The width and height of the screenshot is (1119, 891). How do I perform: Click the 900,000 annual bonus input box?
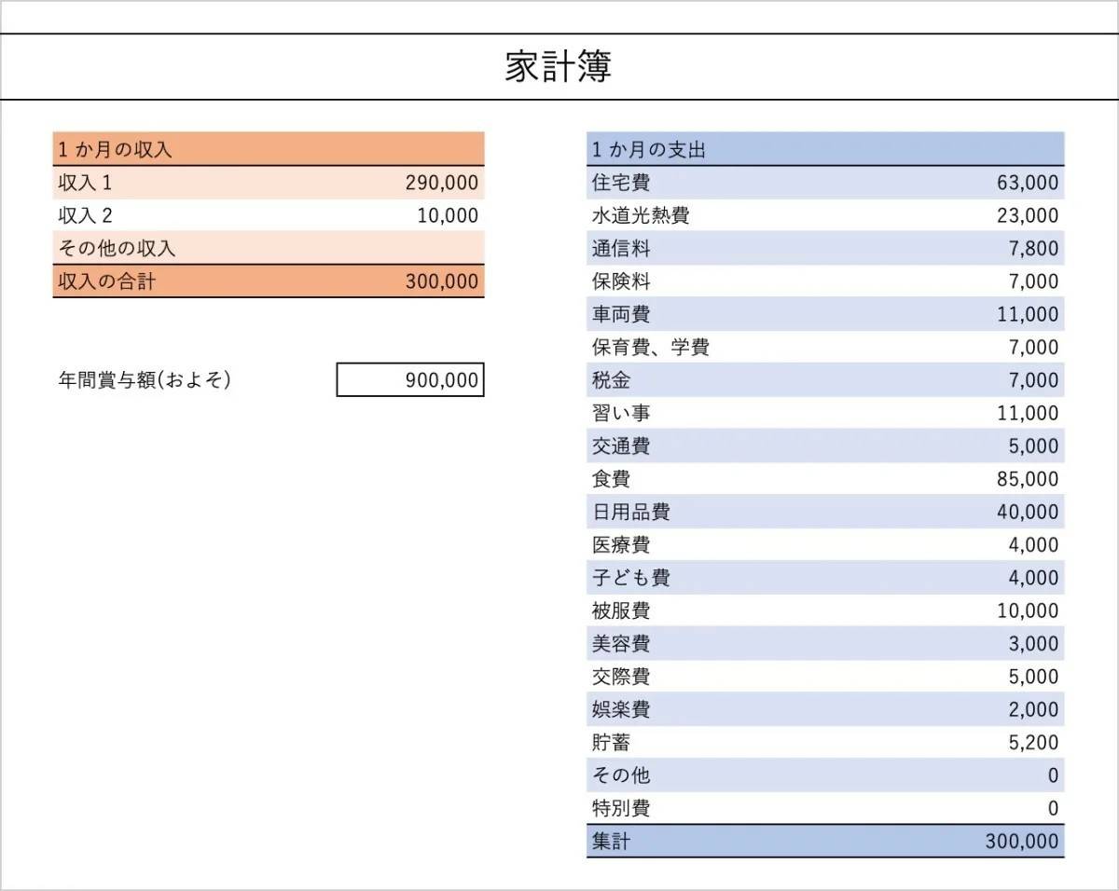tap(410, 380)
